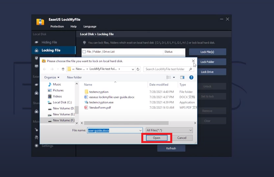Click the Locking File padlock icon
Viewport: 274px width, 177px height.
(x=36, y=50)
